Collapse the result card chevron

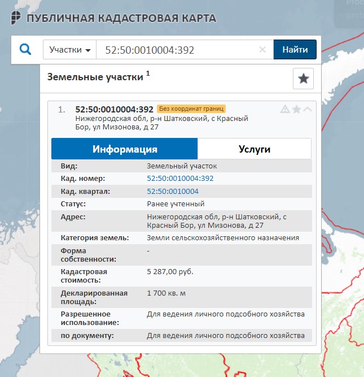308,110
